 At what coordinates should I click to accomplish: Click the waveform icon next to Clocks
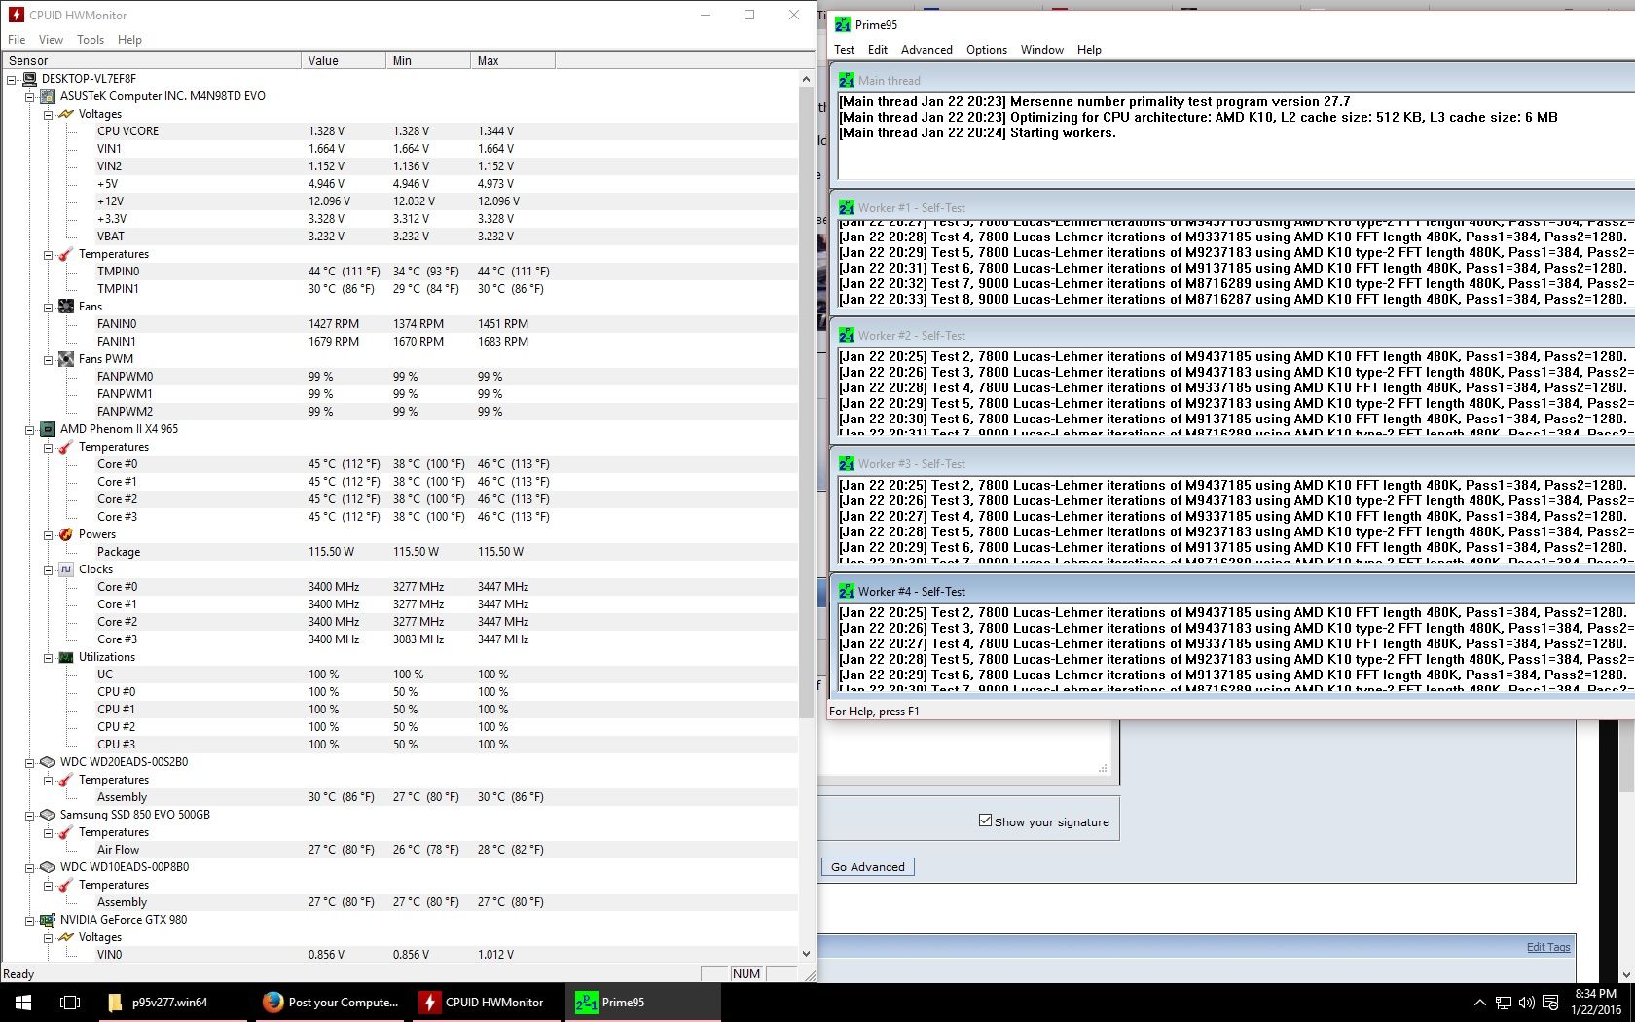pos(65,569)
